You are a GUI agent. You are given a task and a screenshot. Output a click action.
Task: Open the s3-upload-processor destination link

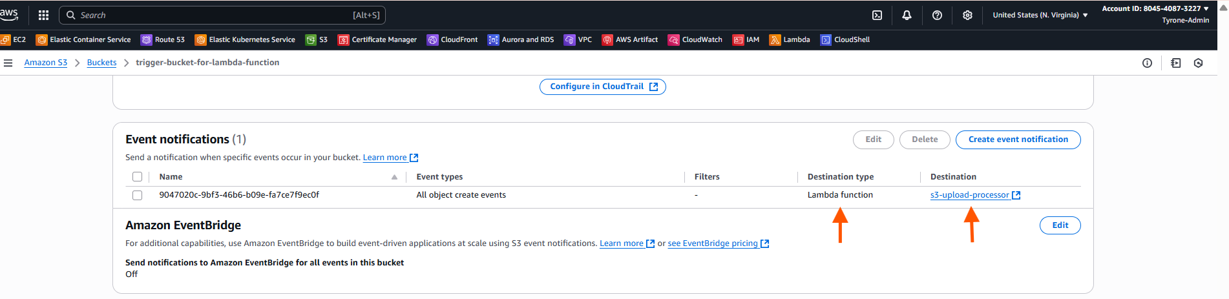pyautogui.click(x=969, y=195)
